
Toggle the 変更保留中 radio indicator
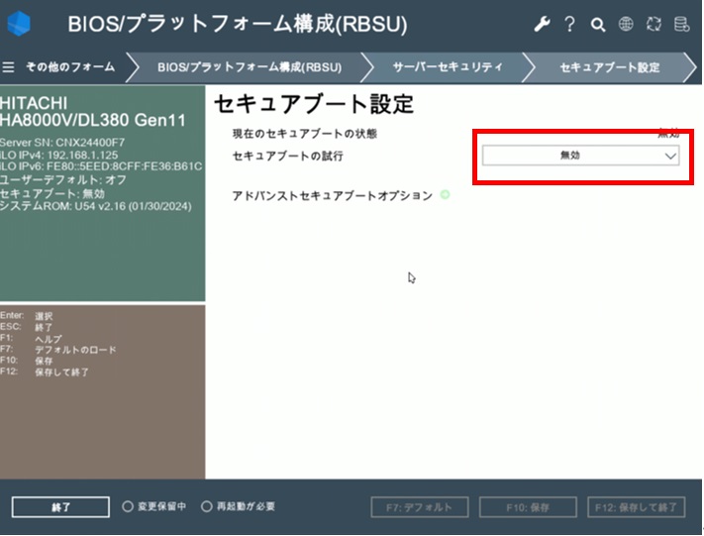[128, 506]
